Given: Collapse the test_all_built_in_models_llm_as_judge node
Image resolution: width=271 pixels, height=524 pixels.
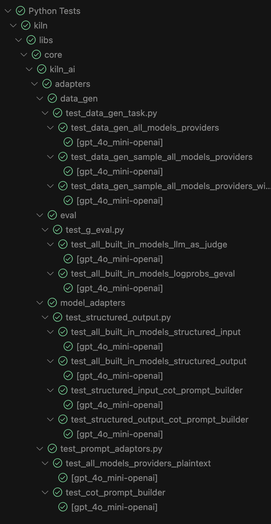Looking at the screenshot, I should click(x=50, y=244).
